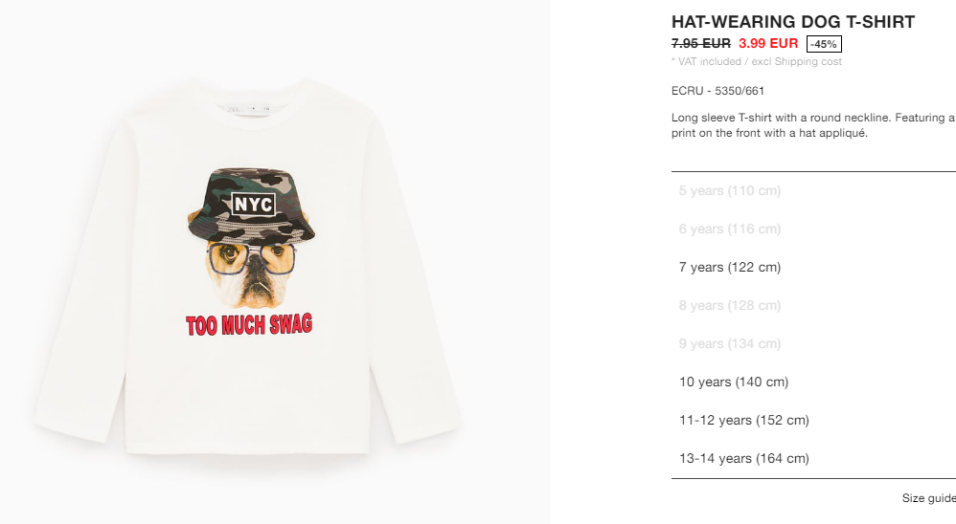This screenshot has width=956, height=524.
Task: Click the product description text
Action: click(x=812, y=125)
